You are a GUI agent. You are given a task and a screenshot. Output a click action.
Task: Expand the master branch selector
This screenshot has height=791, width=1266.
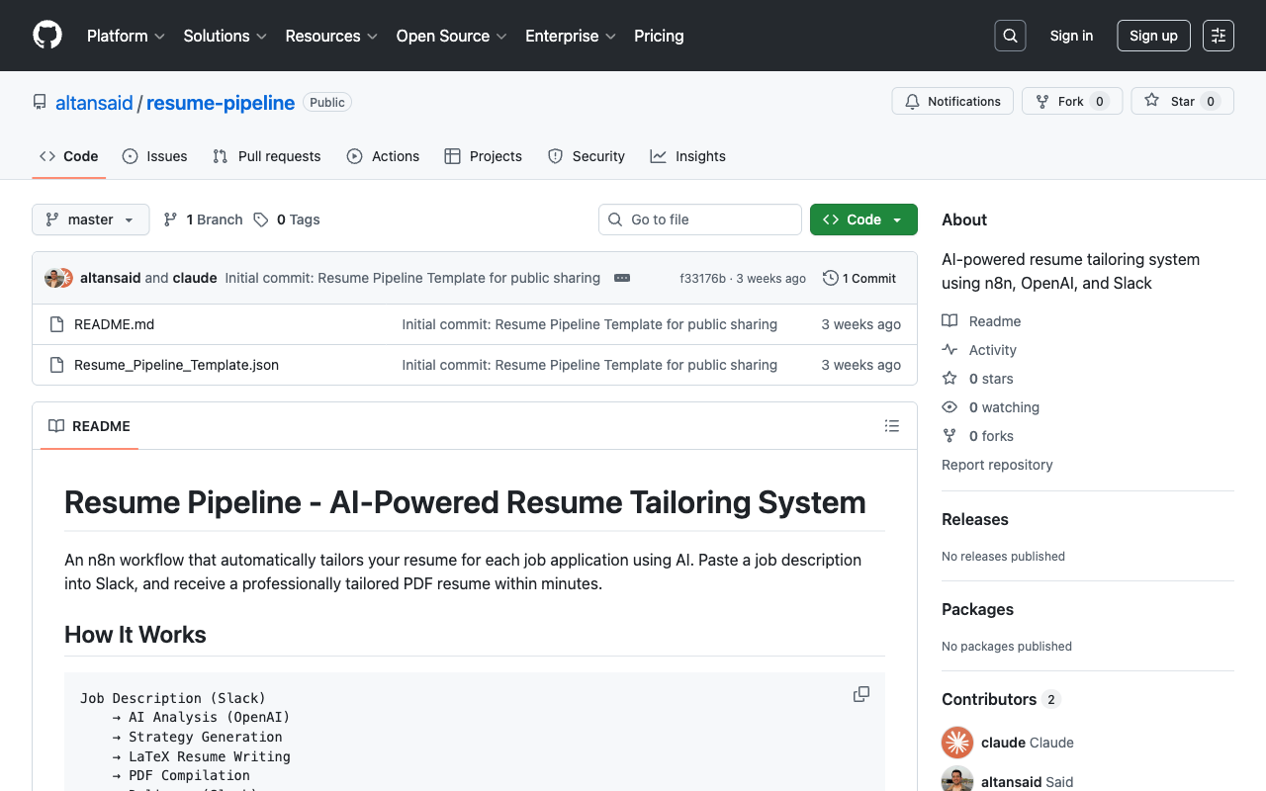coord(90,220)
